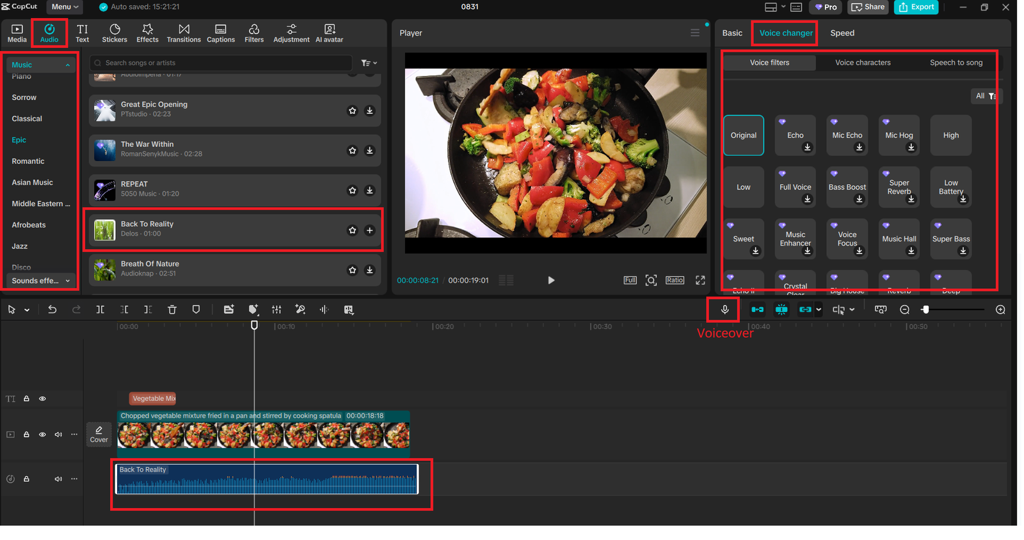The height and width of the screenshot is (540, 1024).
Task: Open the Stickers panel
Action: click(115, 33)
